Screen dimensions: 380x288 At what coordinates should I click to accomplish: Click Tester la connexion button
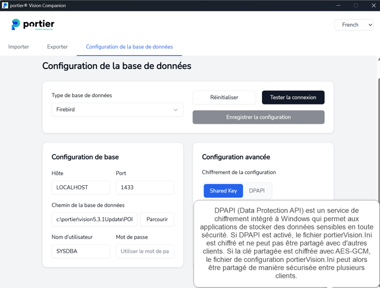click(293, 97)
